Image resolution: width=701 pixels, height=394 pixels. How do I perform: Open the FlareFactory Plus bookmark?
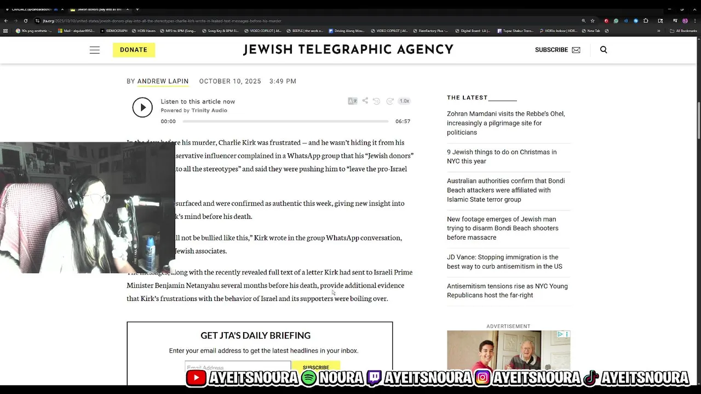point(432,31)
